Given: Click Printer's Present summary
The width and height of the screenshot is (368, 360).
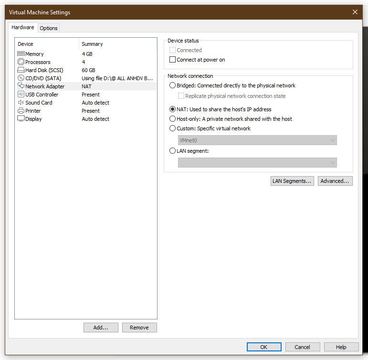Looking at the screenshot, I should (91, 111).
